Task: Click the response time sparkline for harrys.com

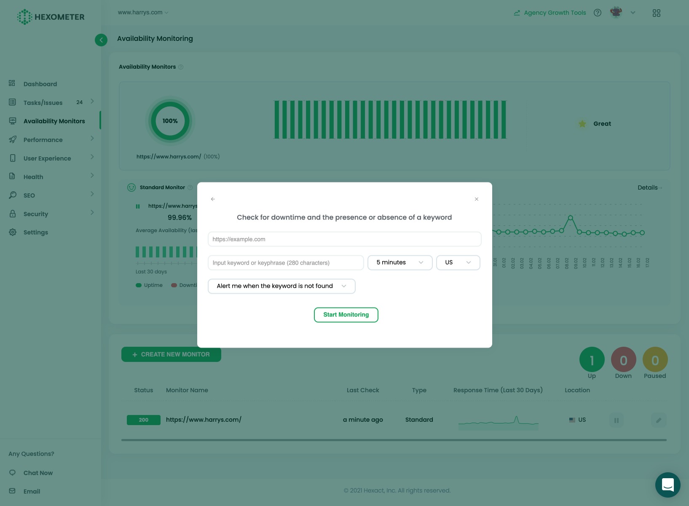Action: [499, 422]
